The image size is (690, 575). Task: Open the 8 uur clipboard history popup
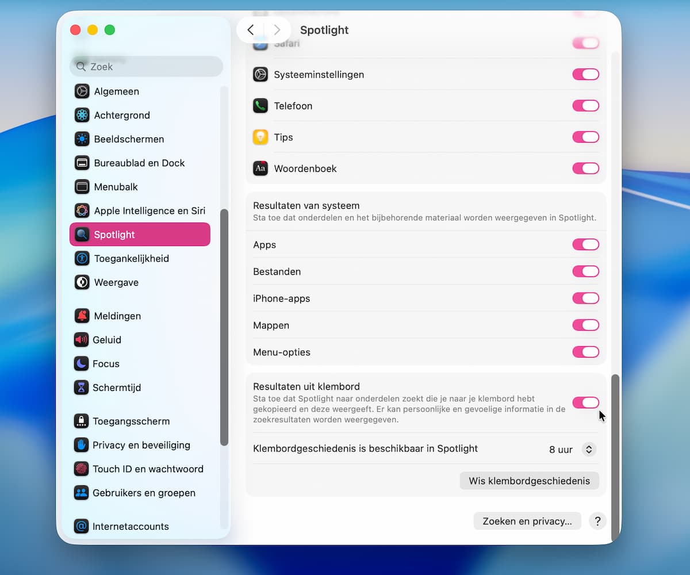[x=588, y=450]
